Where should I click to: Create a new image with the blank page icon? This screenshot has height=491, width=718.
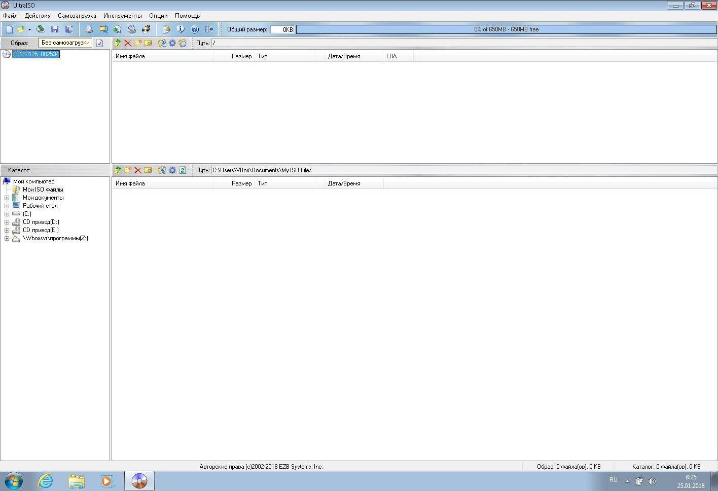point(9,29)
